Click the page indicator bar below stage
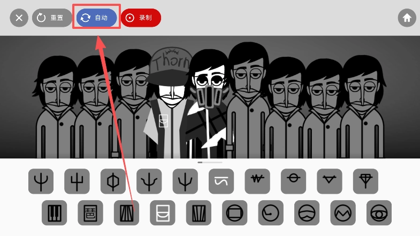Screen dimensions: 420x236 click(x=210, y=162)
